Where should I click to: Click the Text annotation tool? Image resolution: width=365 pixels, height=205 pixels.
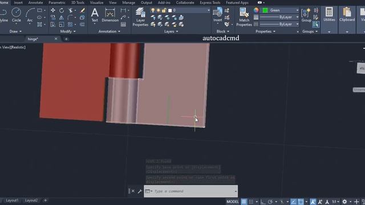click(x=95, y=15)
